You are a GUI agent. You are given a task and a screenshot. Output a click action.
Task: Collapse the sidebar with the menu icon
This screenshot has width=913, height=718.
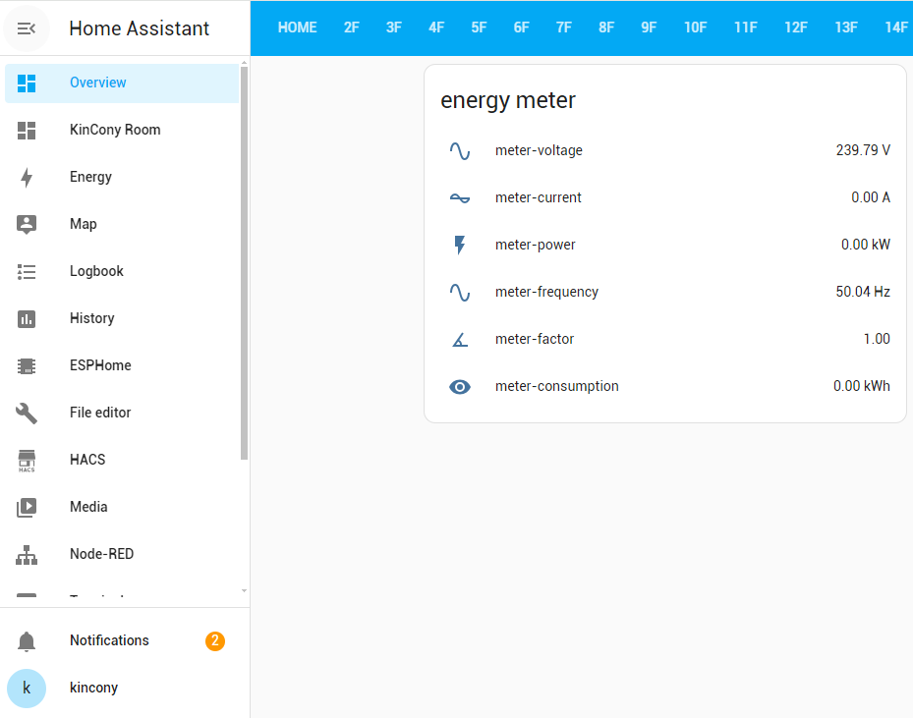pyautogui.click(x=27, y=28)
